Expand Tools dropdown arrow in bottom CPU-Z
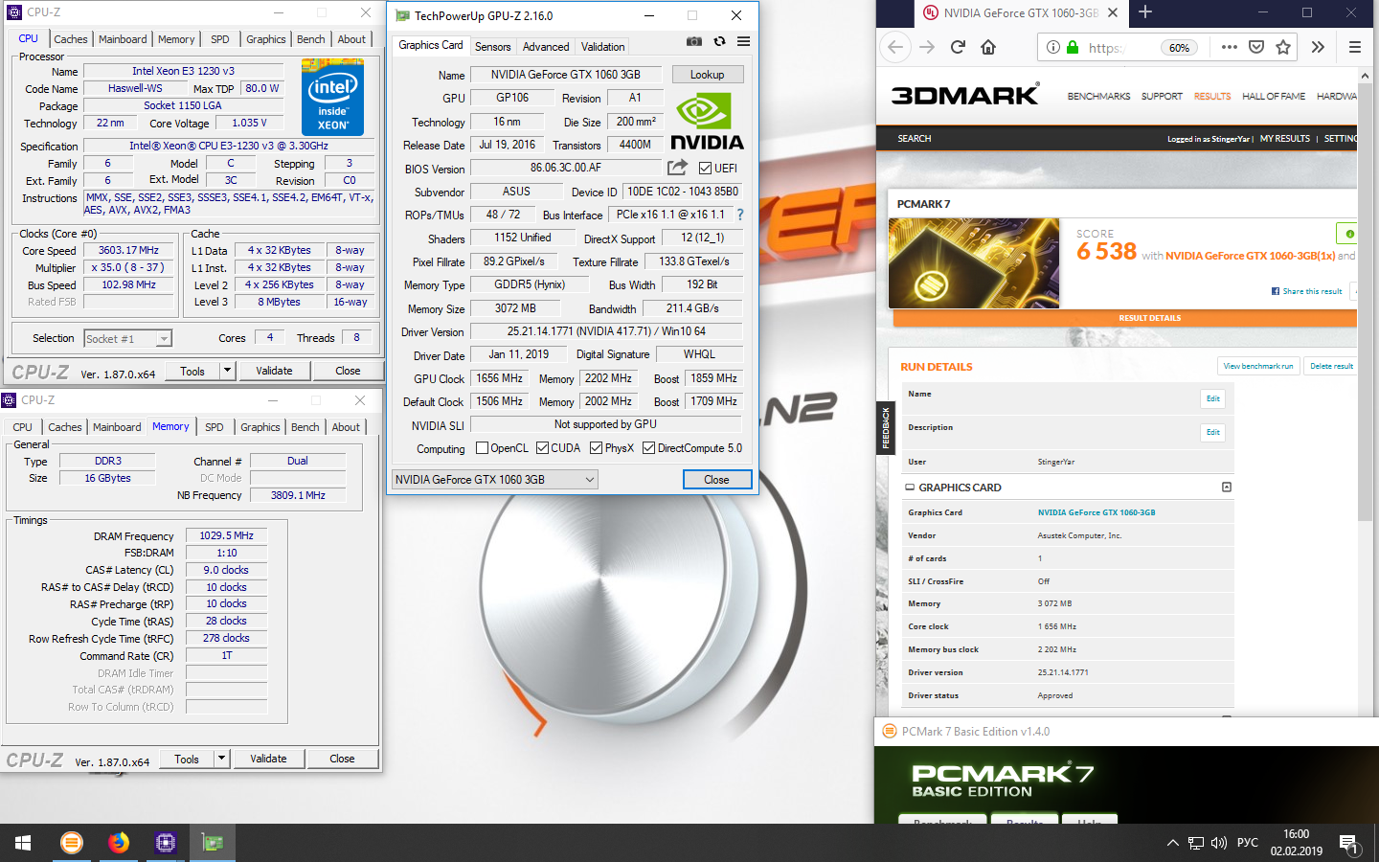This screenshot has width=1379, height=862. tap(221, 759)
